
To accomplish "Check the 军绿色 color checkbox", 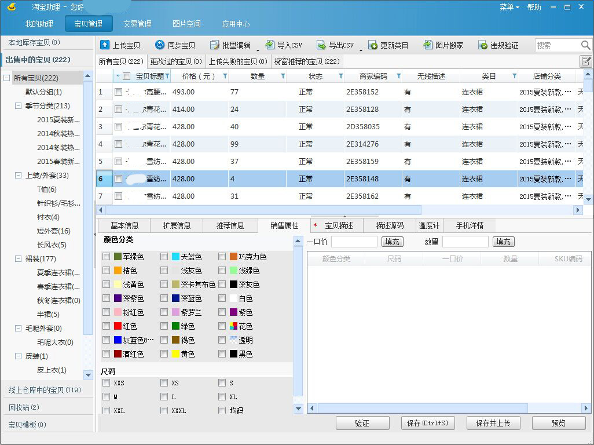I will 106,257.
